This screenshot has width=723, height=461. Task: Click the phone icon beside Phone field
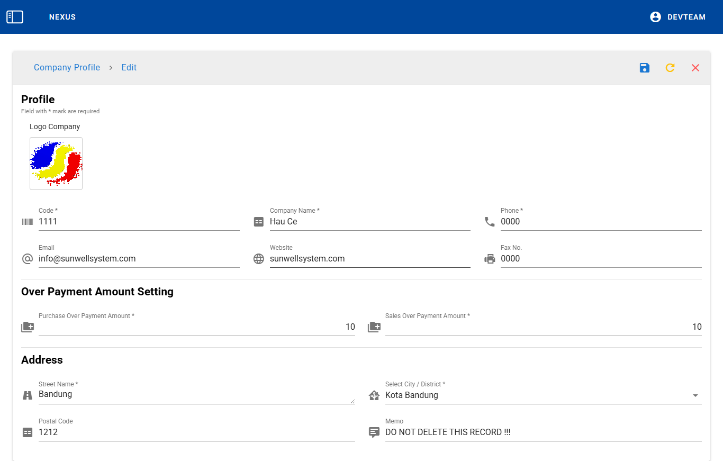pos(490,222)
